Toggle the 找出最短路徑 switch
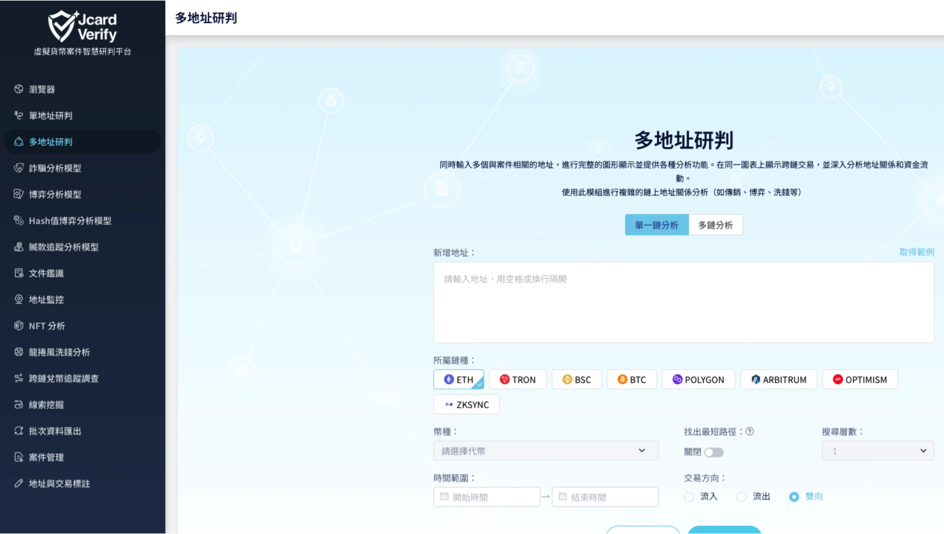 tap(714, 452)
